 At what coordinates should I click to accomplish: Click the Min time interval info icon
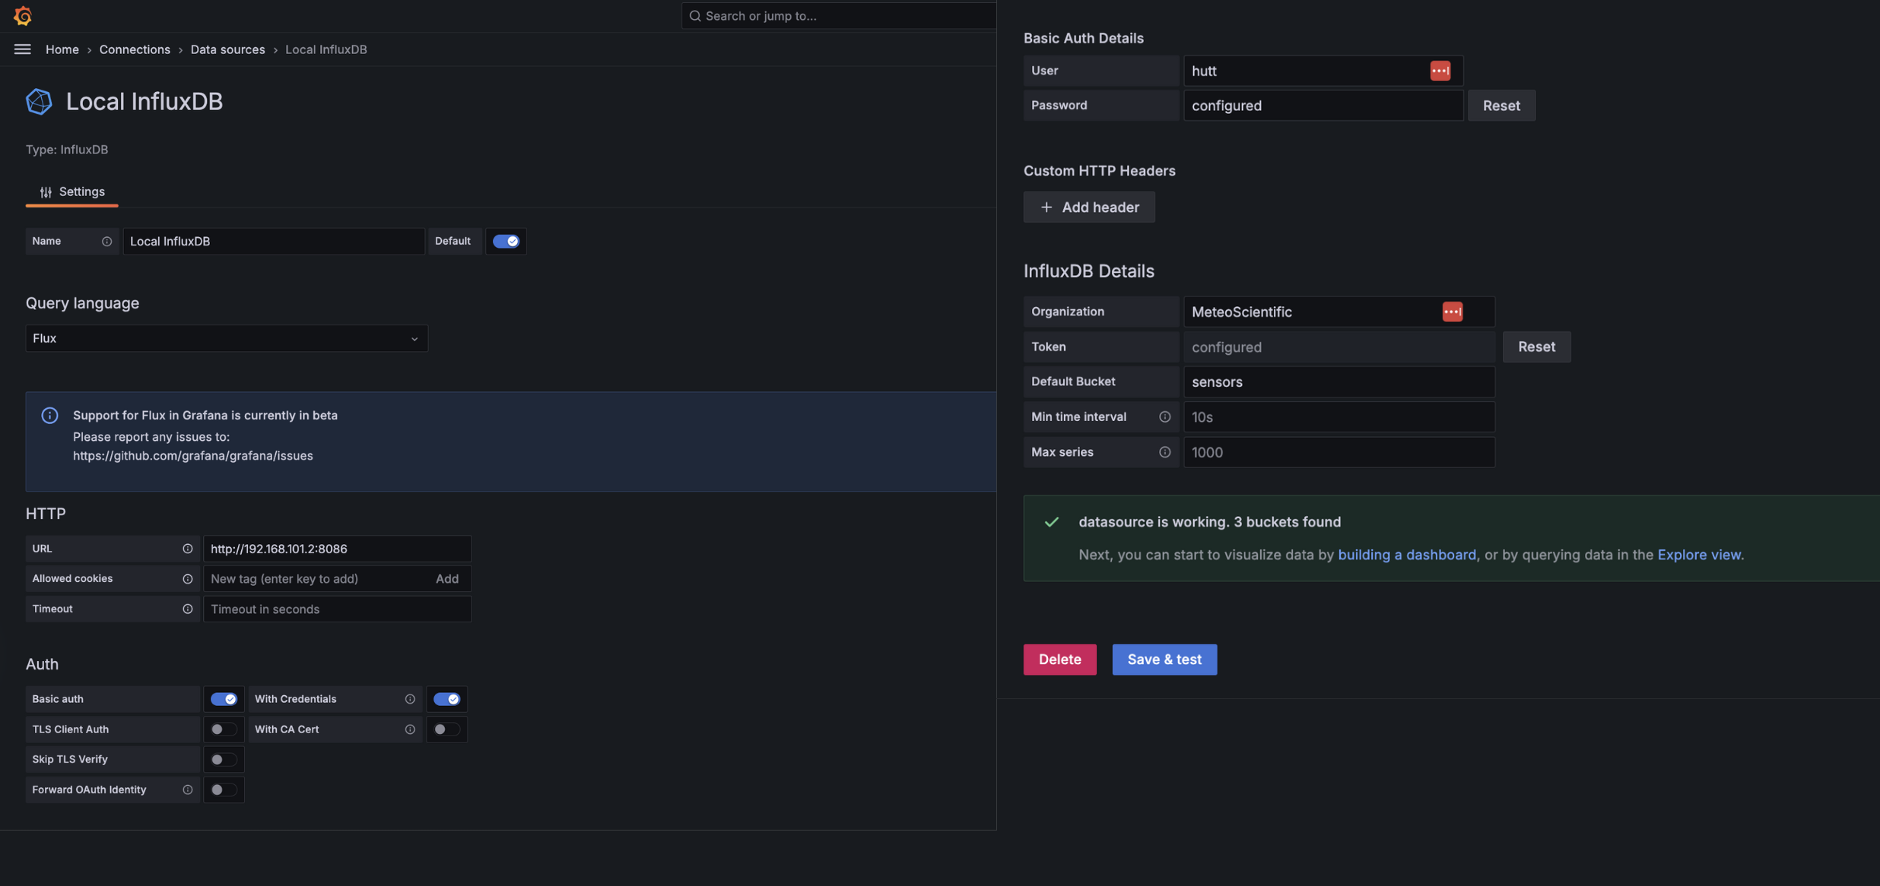pos(1164,416)
